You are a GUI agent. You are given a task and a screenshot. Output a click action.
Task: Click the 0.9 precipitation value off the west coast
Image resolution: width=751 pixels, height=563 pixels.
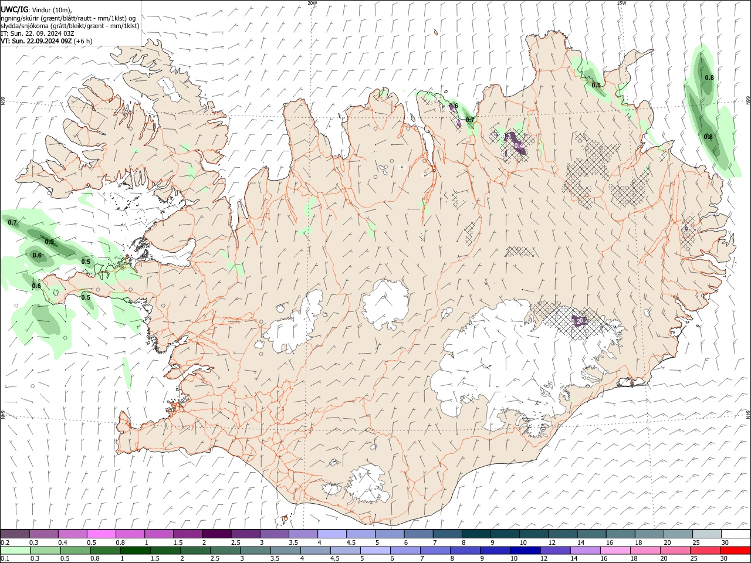pos(49,242)
